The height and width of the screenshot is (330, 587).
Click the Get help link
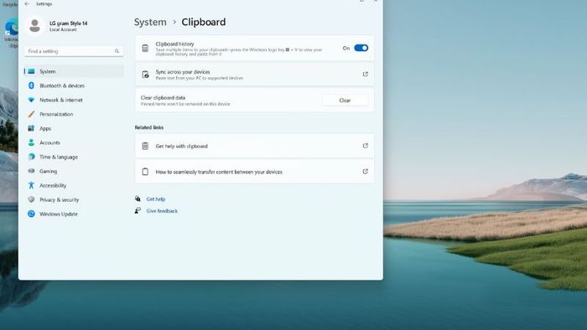point(156,199)
